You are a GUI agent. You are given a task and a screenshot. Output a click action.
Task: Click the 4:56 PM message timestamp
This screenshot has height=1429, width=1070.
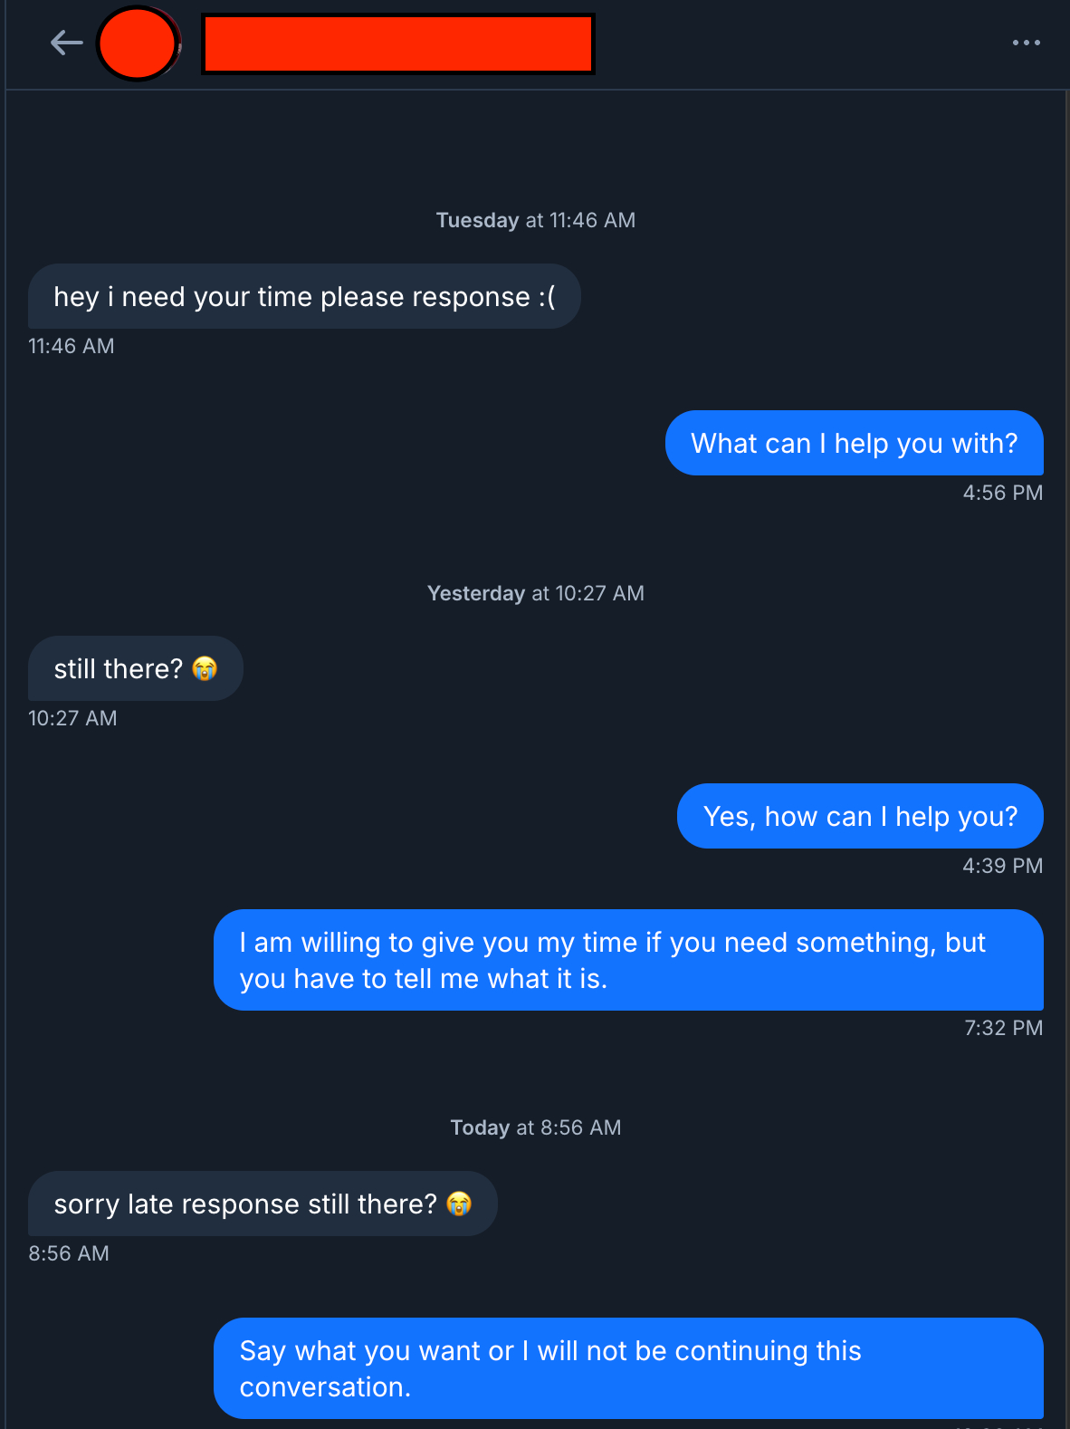(1002, 493)
